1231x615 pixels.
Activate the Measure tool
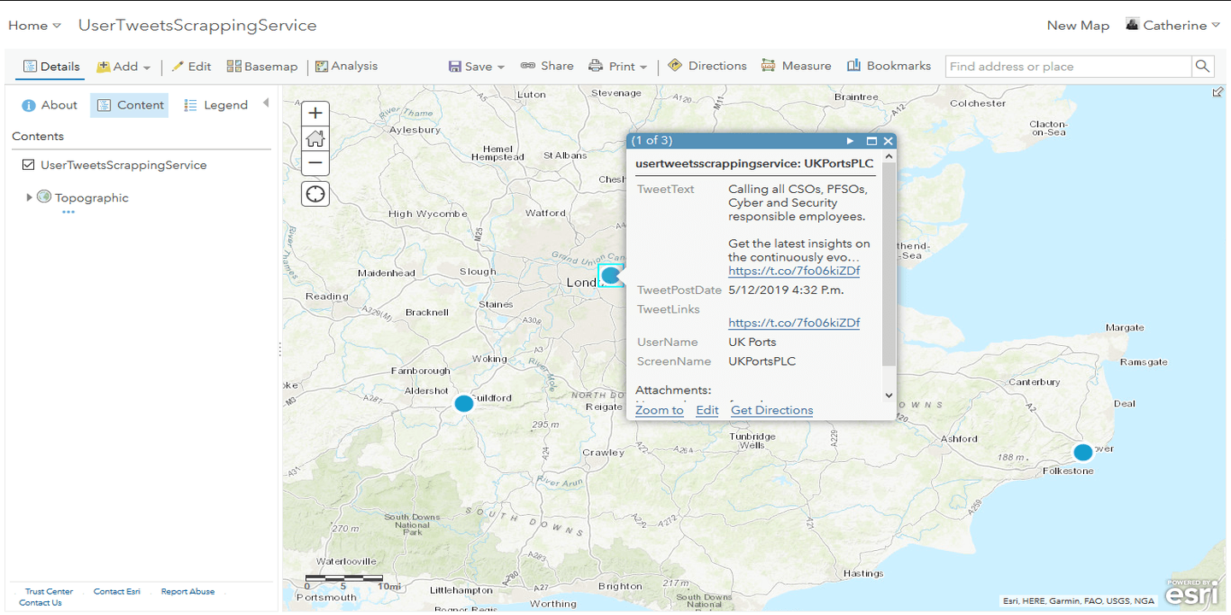click(796, 66)
